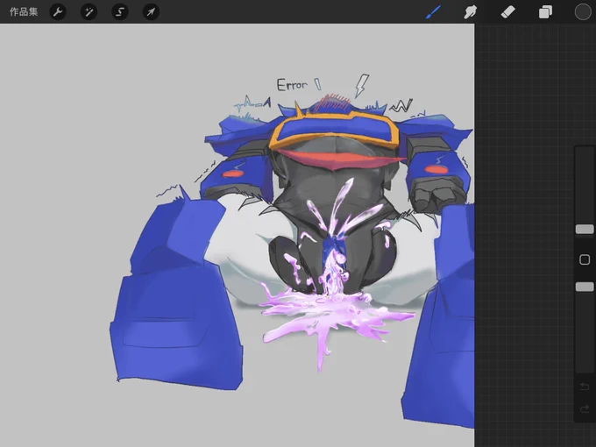
Task: Click the brush opacity slider handle
Action: (585, 287)
